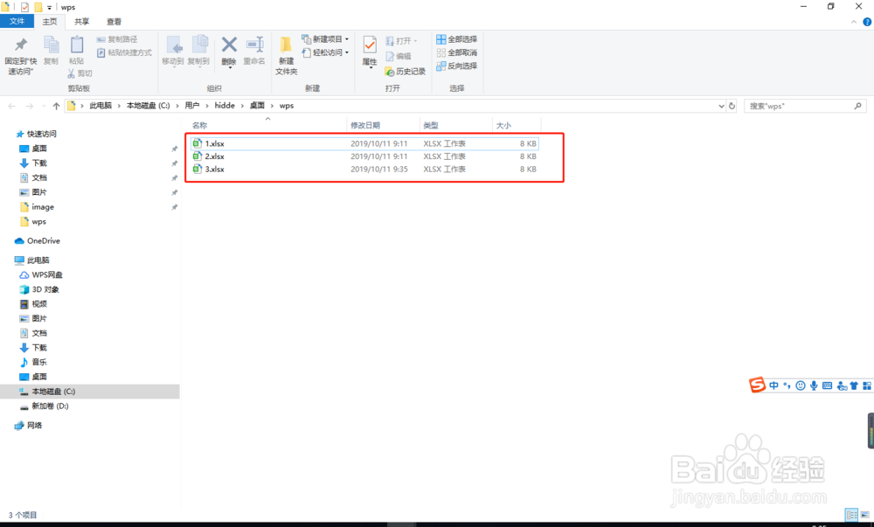
Task: Click Quick access in the navigation pane
Action: [41, 134]
